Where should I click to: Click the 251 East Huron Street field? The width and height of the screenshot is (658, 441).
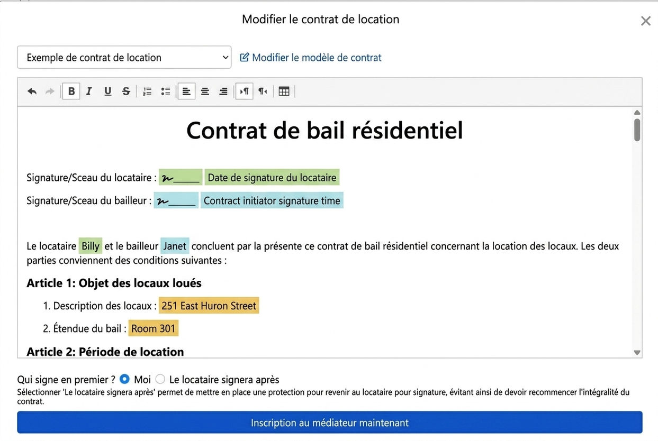pos(209,306)
